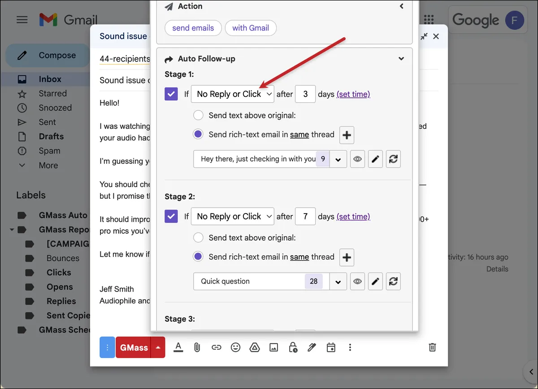This screenshot has height=389, width=538.
Task: Select Stage 2 Send text above original radio
Action: 198,238
